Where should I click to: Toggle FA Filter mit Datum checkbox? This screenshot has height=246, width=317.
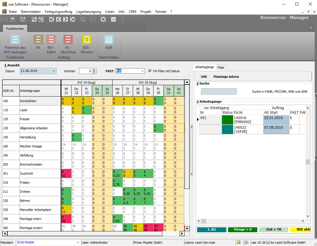150,71
